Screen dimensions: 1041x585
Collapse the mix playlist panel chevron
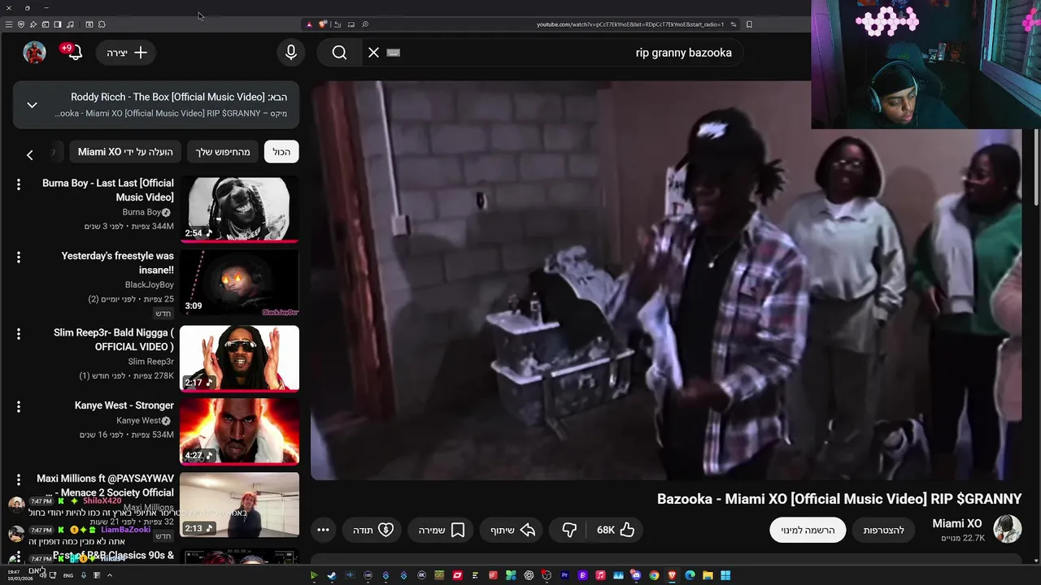(32, 105)
